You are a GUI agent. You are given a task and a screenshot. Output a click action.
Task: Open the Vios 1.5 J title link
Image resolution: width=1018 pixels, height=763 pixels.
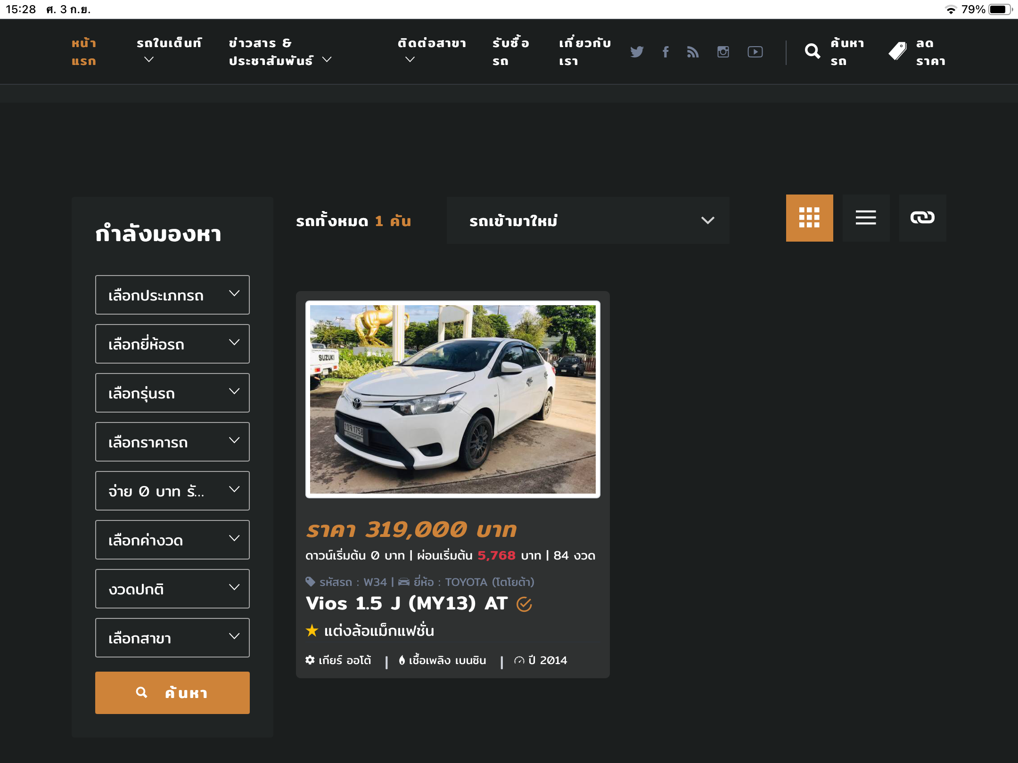[x=406, y=603]
